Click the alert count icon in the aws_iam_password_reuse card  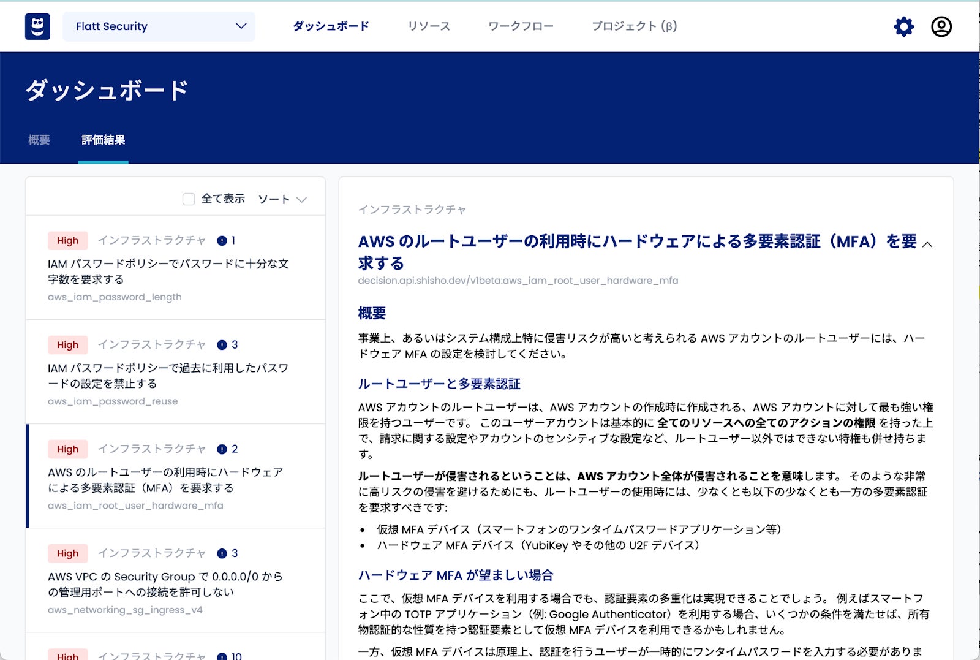(x=222, y=345)
